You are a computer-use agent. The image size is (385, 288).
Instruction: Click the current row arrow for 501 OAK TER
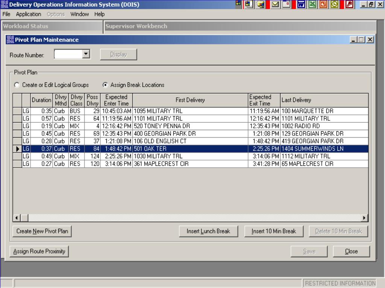click(x=17, y=148)
